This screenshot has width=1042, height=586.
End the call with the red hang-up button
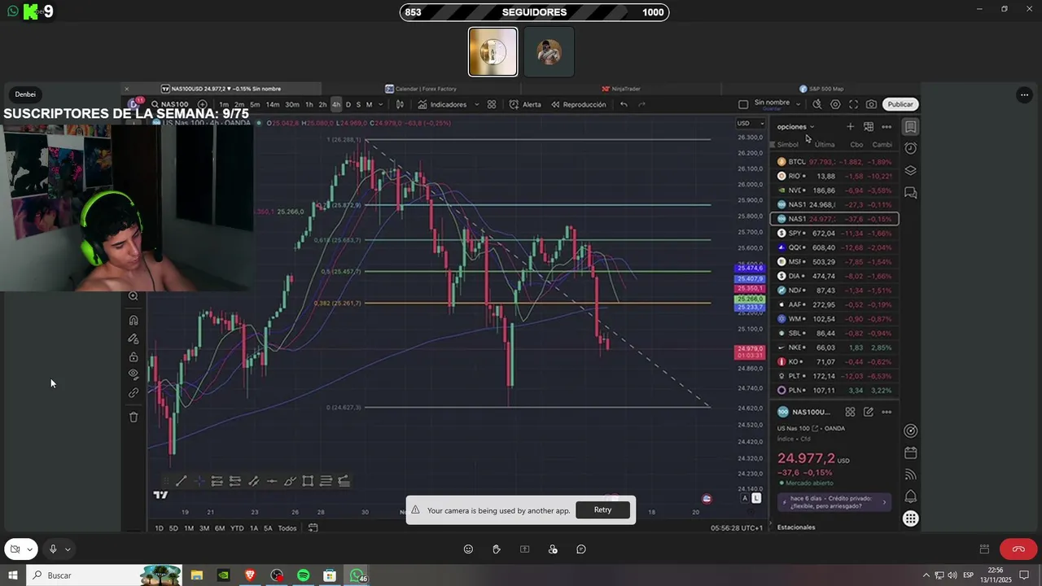pos(1018,549)
